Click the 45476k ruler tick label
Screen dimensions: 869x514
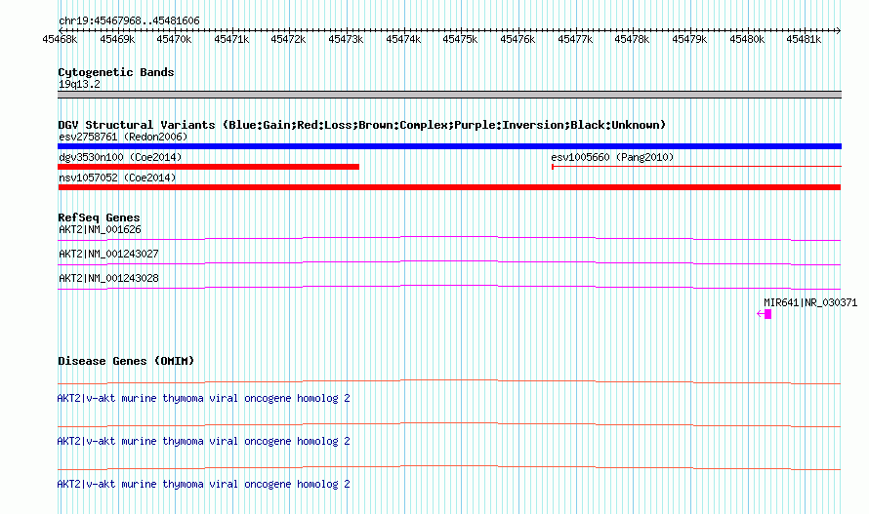pyautogui.click(x=517, y=39)
